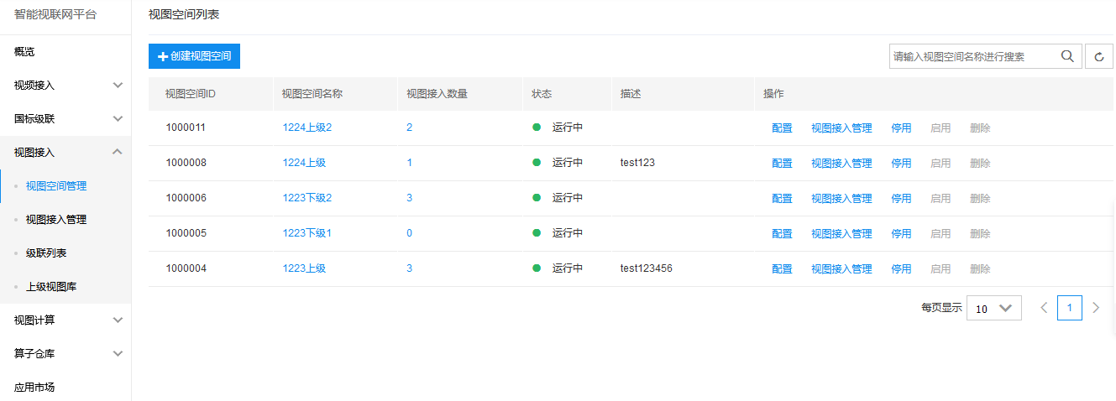
Task: Click the refresh icon button
Action: click(1099, 56)
